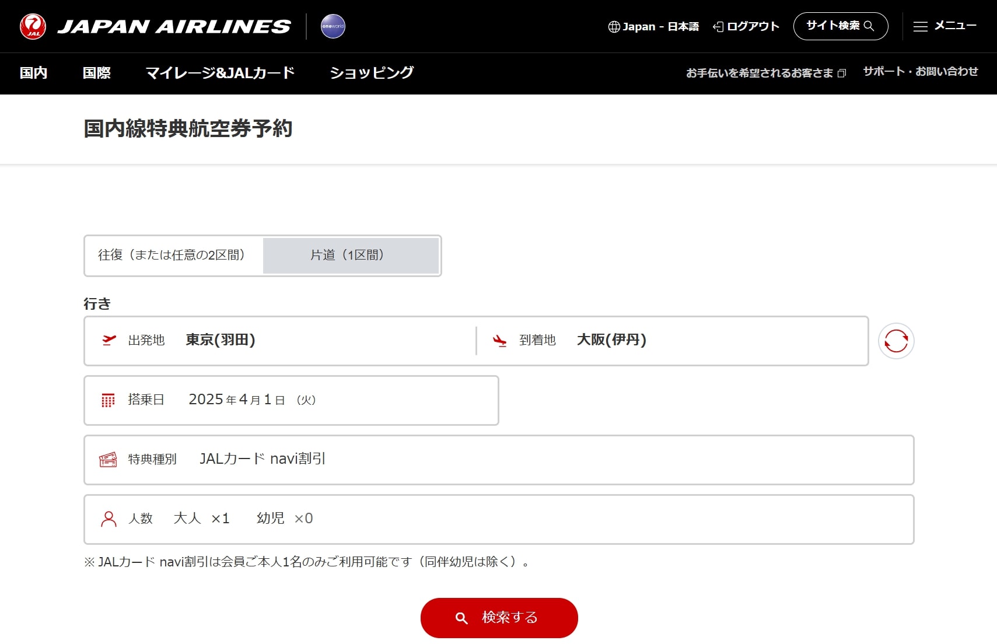This screenshot has height=644, width=997.
Task: Click JAPAN AIRLINES wordmark
Action: (x=174, y=26)
